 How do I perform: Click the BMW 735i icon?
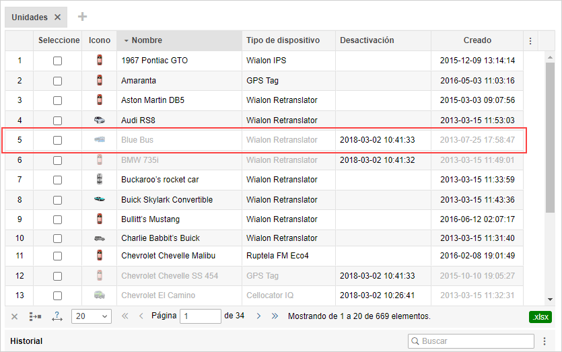coord(100,160)
